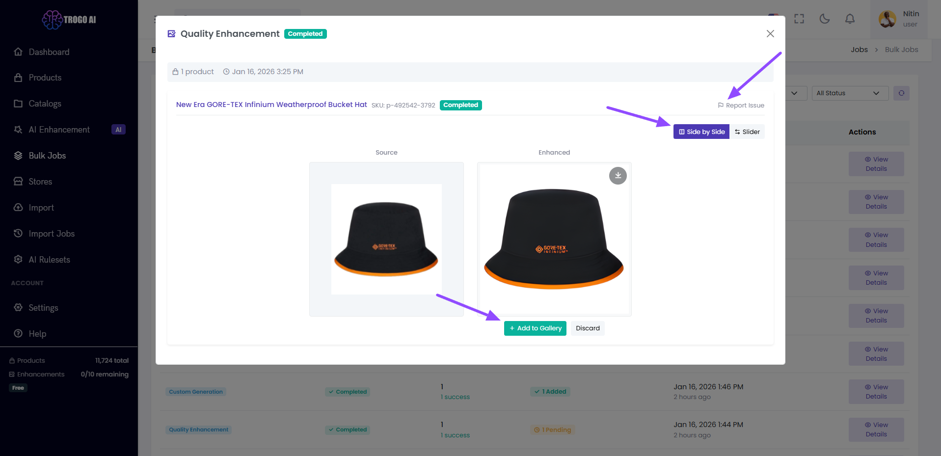This screenshot has width=941, height=456.
Task: Open the notifications bell
Action: click(x=850, y=19)
